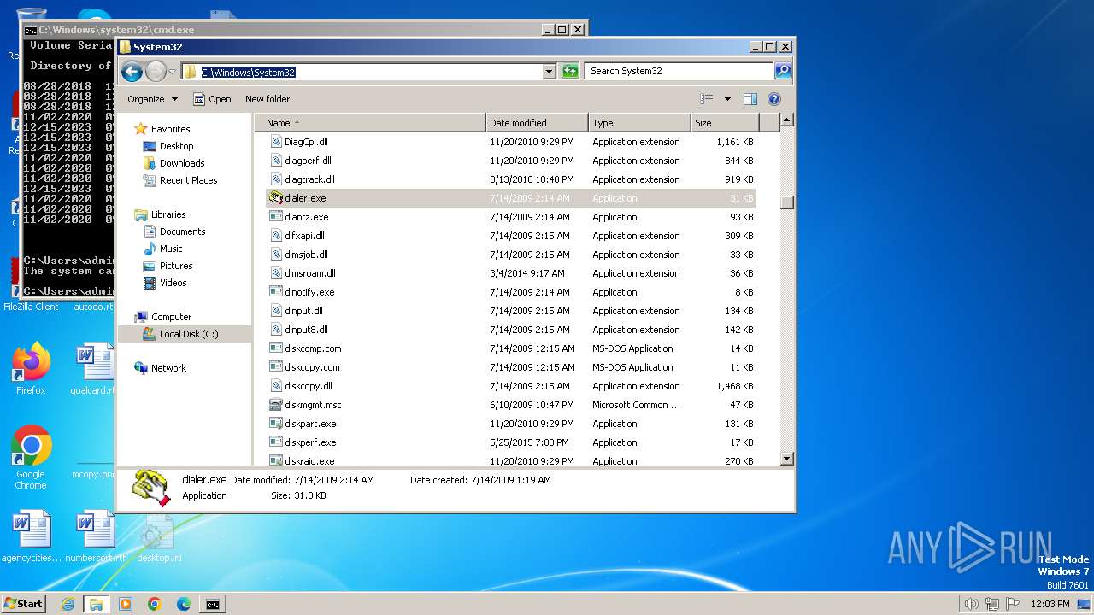
Task: Select the goalcard document on desktop
Action: [x=92, y=369]
